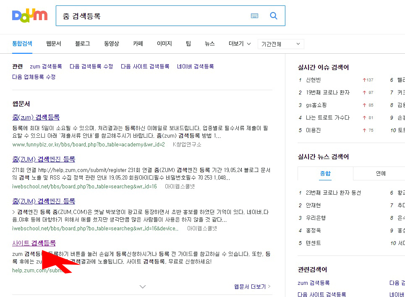Open the iwebschool.net URL ending &device..

[95, 229]
